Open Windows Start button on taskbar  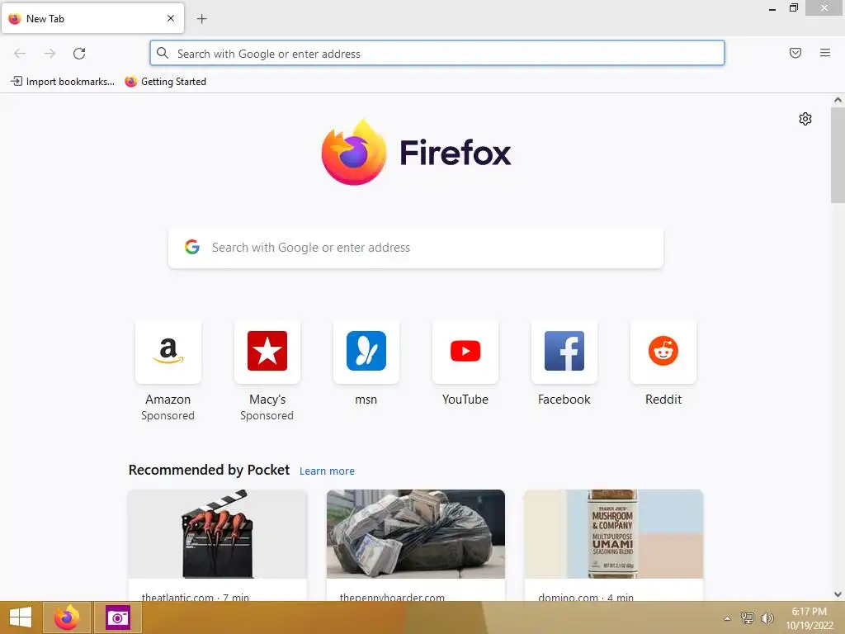(x=21, y=617)
